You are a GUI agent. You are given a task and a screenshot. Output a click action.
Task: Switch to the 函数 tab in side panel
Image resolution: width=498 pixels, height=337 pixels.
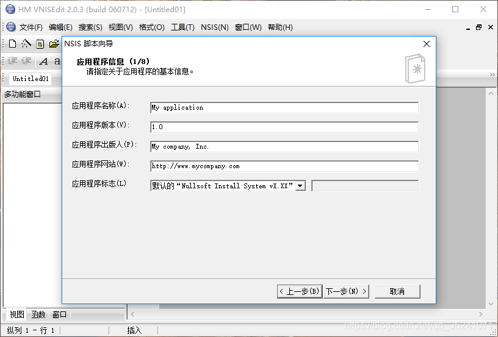click(x=38, y=314)
